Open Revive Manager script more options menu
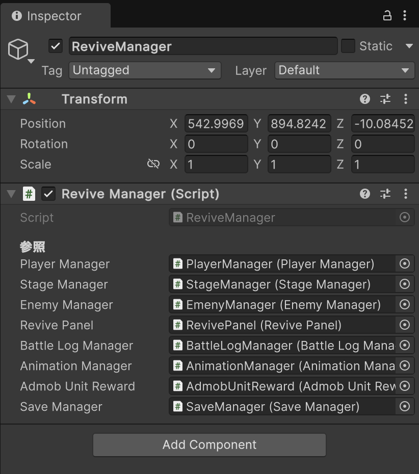 point(406,194)
